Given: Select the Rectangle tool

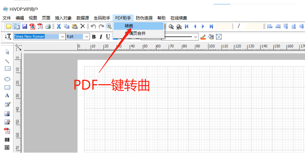Looking at the screenshot, I should pyautogui.click(x=7, y=69).
